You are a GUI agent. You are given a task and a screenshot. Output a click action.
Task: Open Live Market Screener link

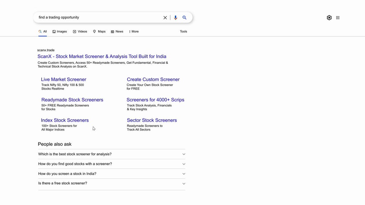[64, 80]
